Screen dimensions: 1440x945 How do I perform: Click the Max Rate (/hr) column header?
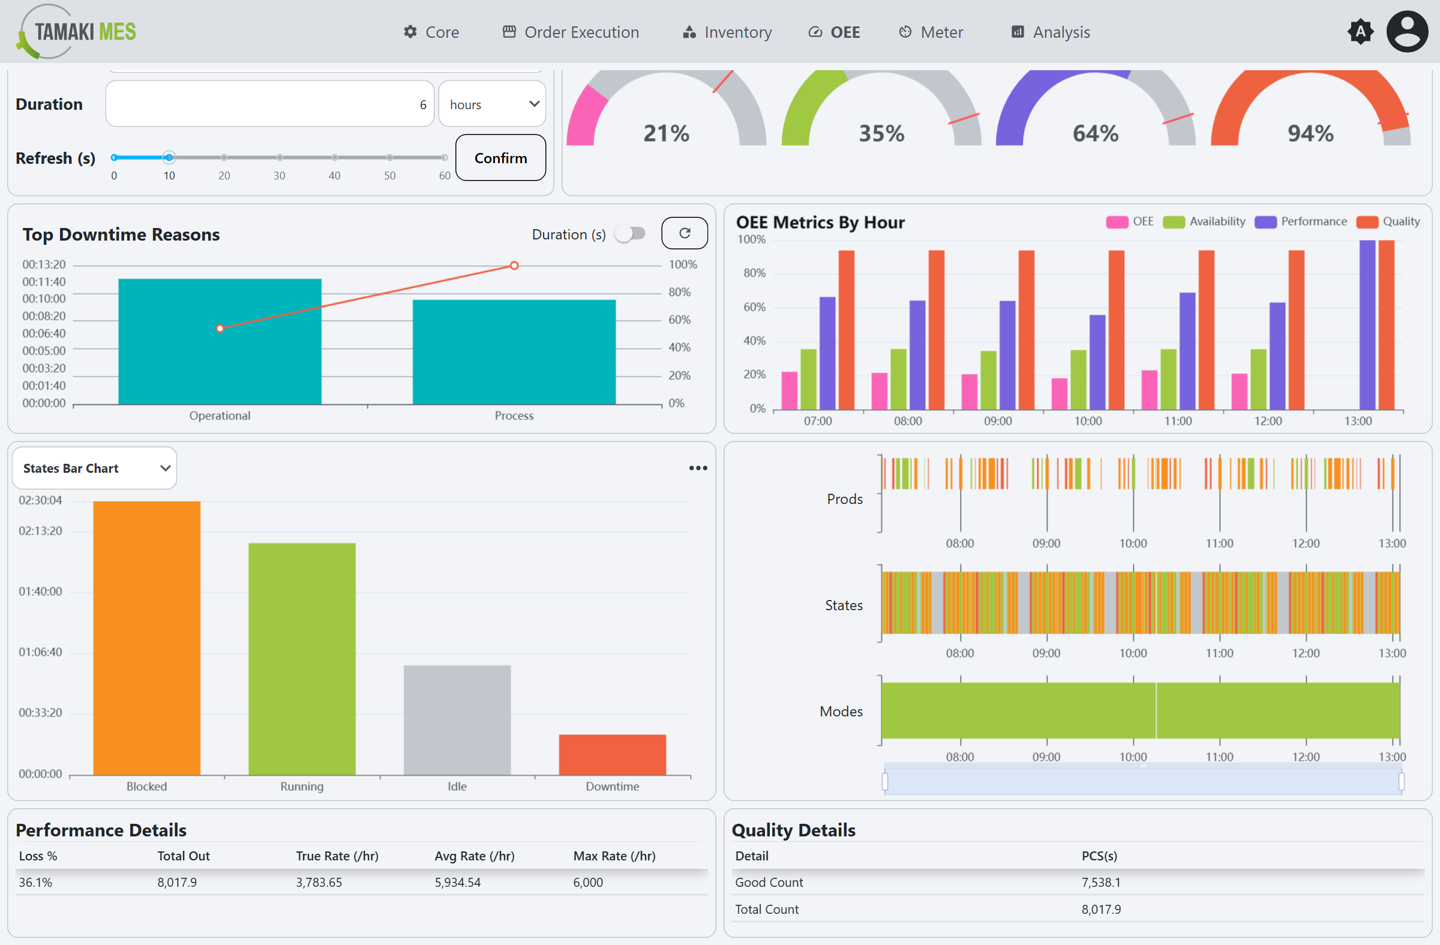point(614,856)
